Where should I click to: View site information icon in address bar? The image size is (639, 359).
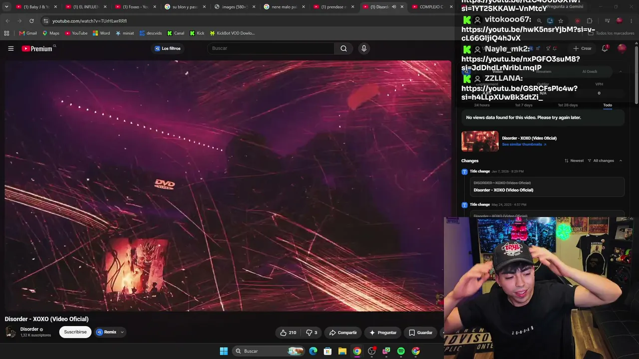click(x=46, y=21)
